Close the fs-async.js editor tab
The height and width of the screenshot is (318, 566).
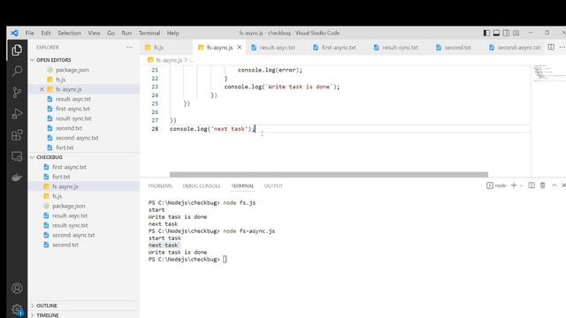click(239, 47)
